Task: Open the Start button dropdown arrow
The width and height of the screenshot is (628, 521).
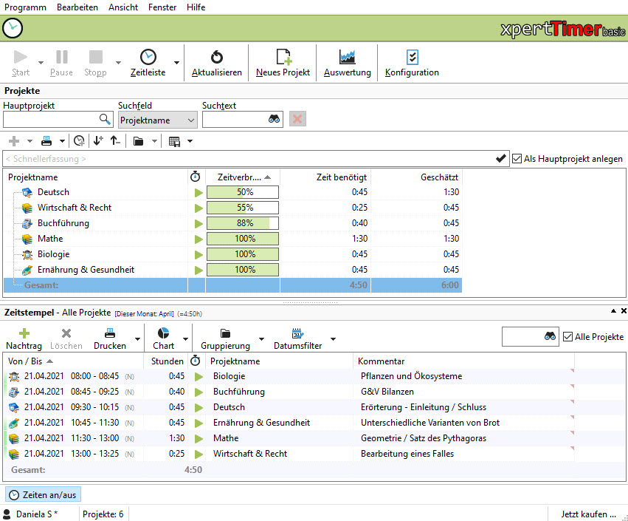Action: 41,63
